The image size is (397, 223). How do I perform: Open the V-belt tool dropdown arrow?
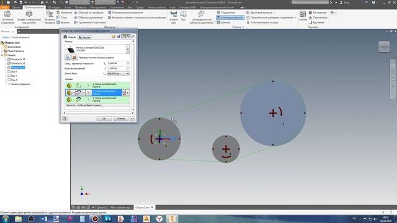tap(243, 17)
